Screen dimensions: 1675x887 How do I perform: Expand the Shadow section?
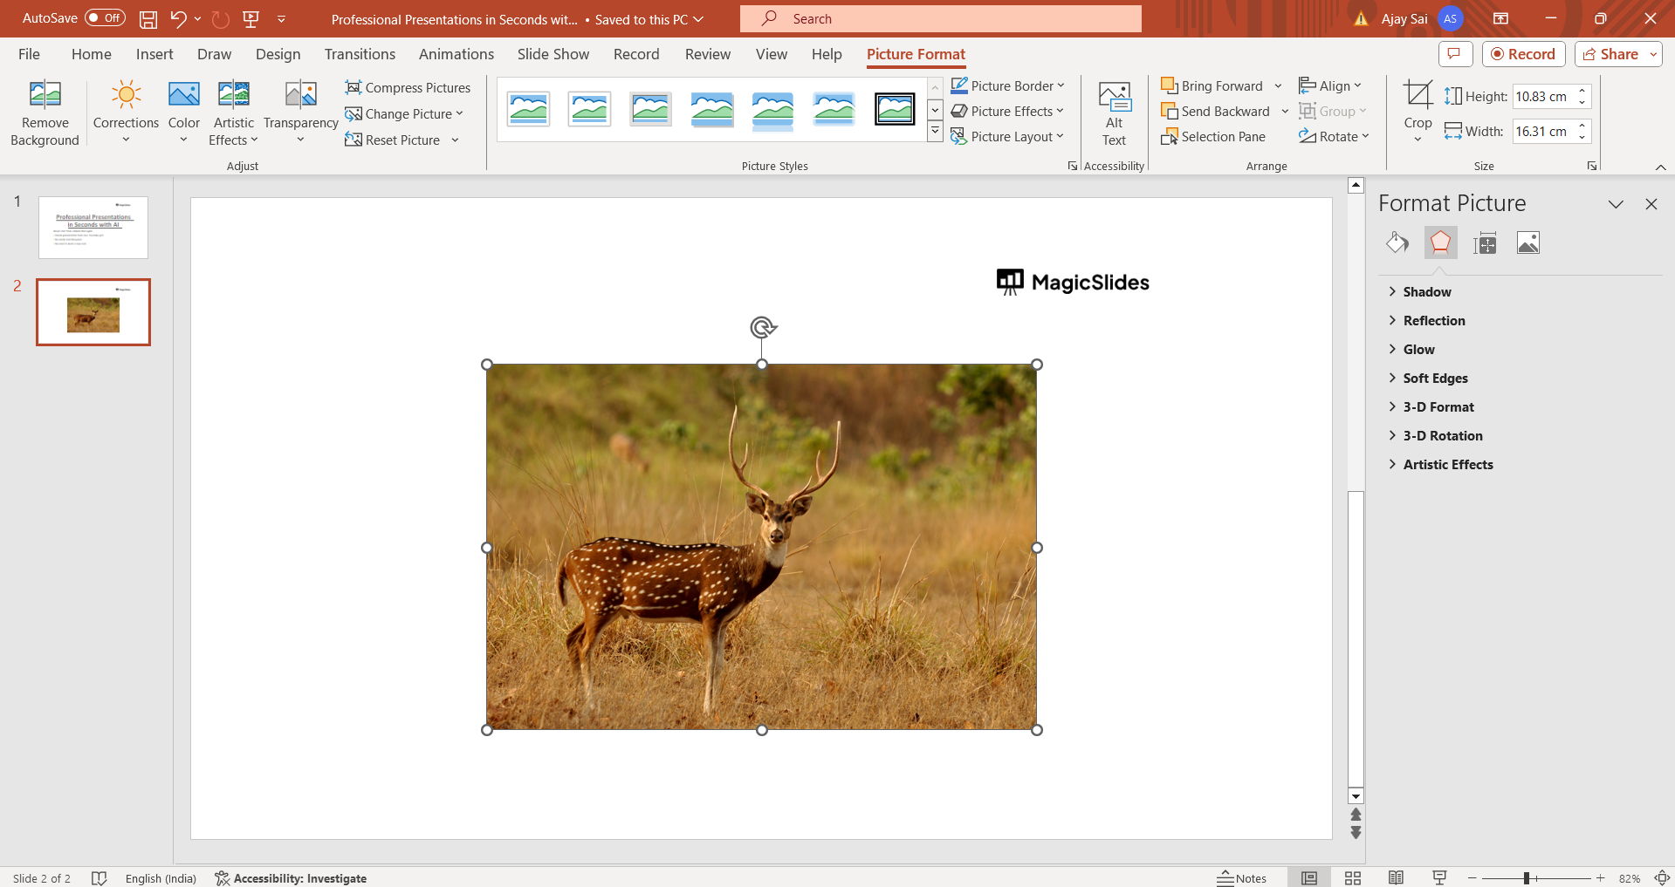point(1426,292)
